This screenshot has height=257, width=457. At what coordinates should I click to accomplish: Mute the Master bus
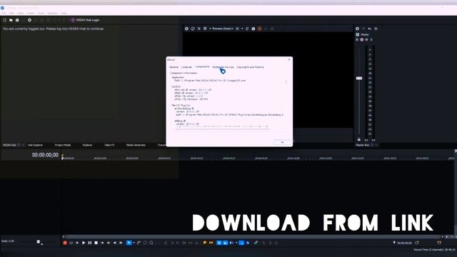coord(366,40)
